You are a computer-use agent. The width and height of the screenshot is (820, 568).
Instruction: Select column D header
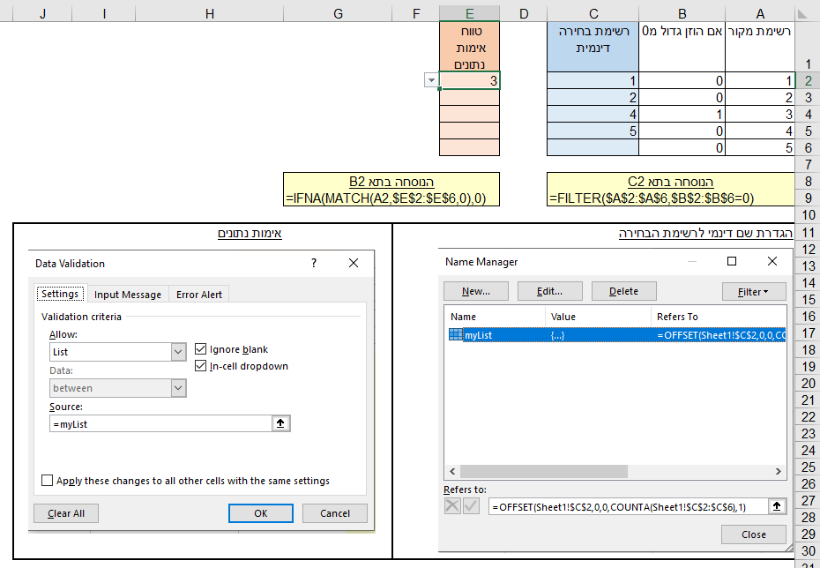coord(524,13)
